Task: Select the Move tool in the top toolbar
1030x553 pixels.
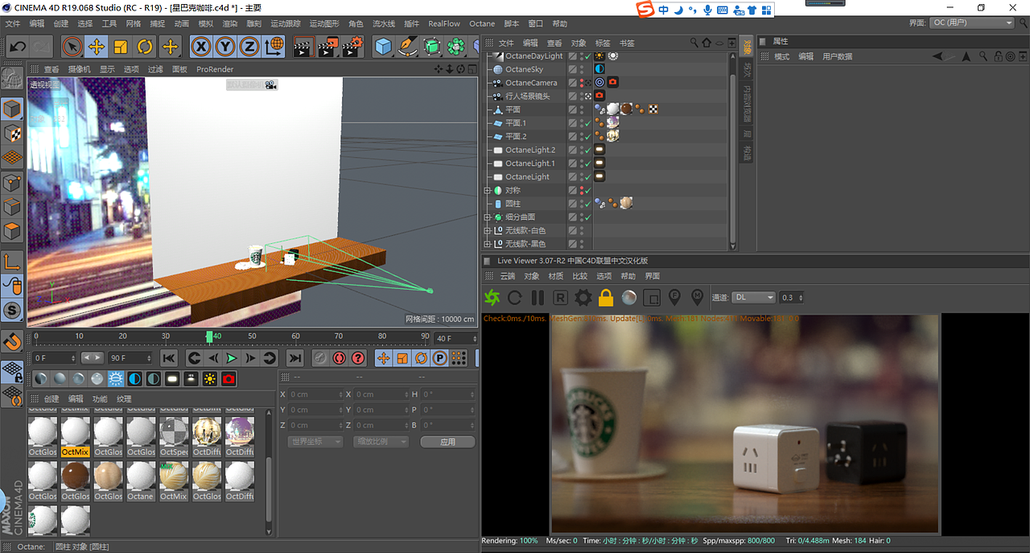Action: pos(96,47)
